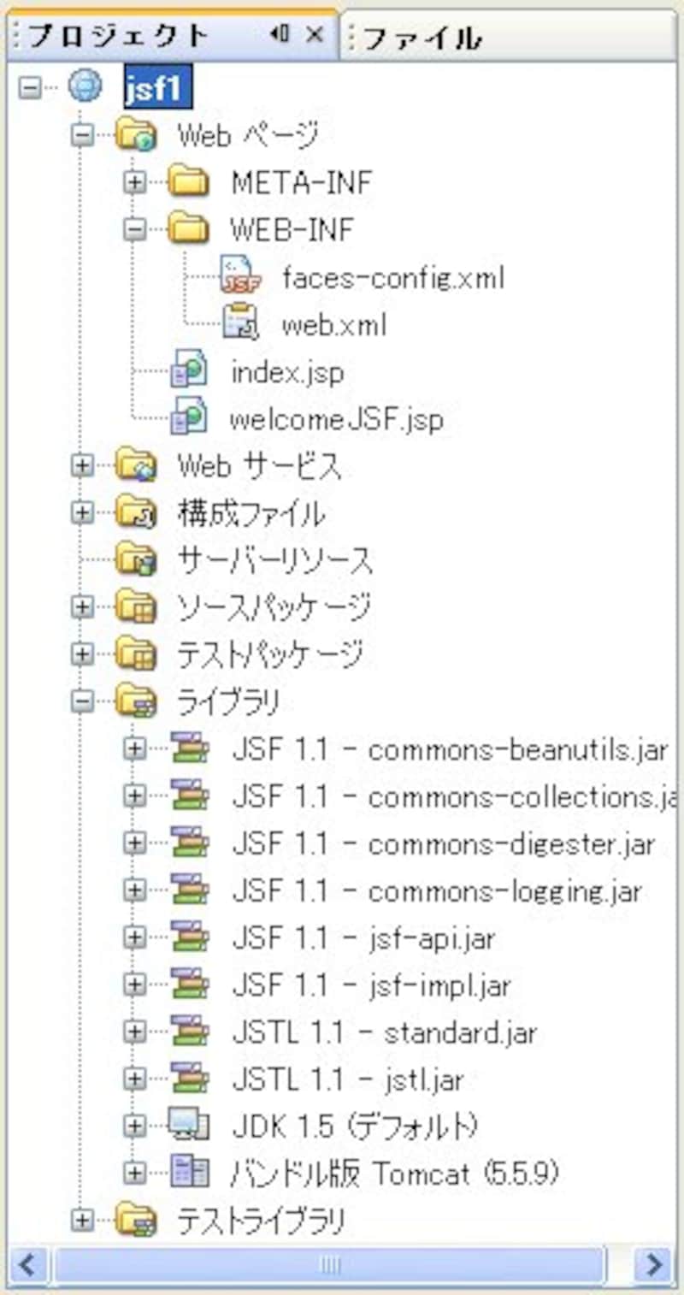
Task: Expand the META-INF folder node
Action: pyautogui.click(x=133, y=182)
